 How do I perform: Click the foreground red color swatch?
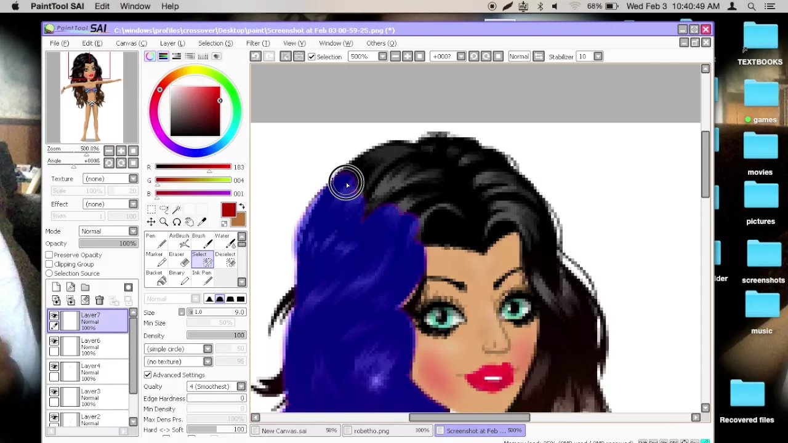coord(228,210)
